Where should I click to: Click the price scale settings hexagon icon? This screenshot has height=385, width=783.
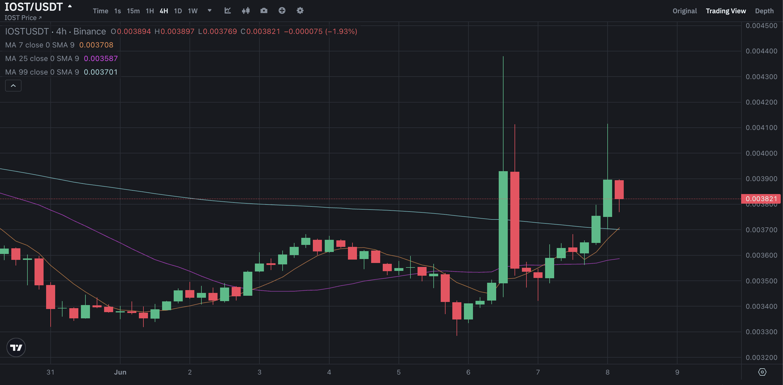(x=762, y=372)
